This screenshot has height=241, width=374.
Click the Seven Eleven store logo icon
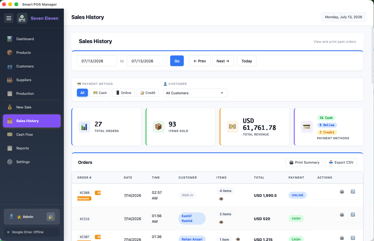pos(22,18)
